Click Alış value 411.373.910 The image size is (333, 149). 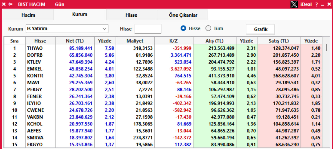(221, 76)
